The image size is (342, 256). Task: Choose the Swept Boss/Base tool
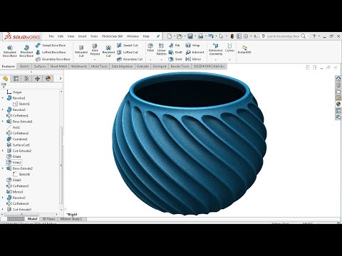coord(51,45)
